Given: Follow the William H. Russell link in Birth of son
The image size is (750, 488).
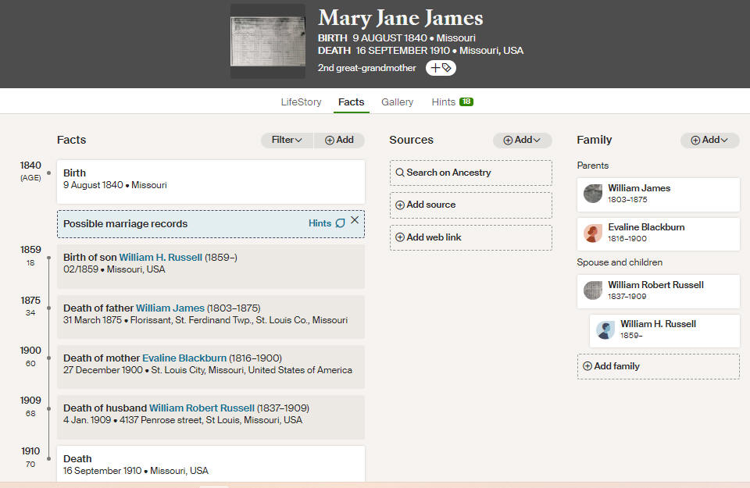Looking at the screenshot, I should point(161,257).
